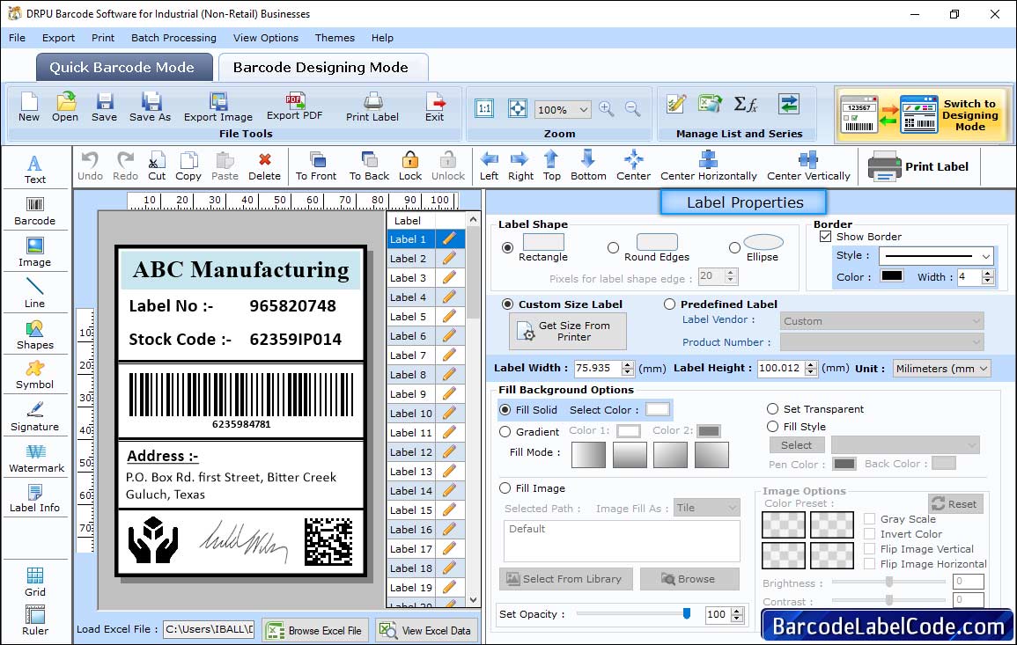Viewport: 1017px width, 645px height.
Task: Click the Save As icon
Action: coord(150,107)
